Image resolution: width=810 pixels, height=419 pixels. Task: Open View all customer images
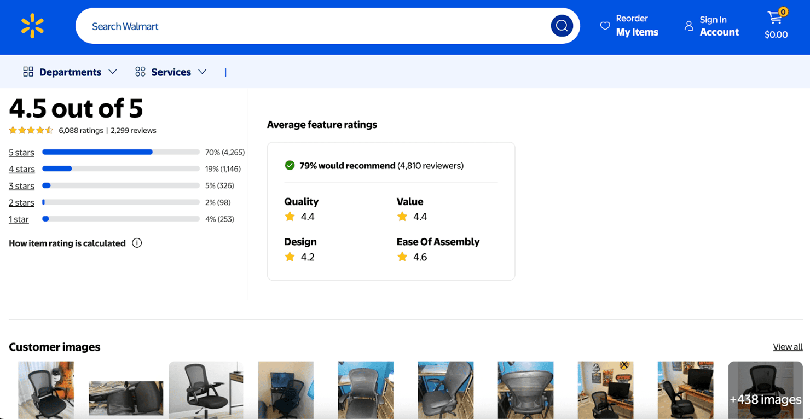click(788, 347)
